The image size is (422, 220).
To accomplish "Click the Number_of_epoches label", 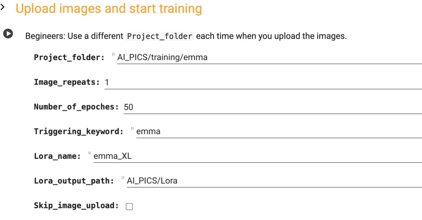I will click(76, 107).
